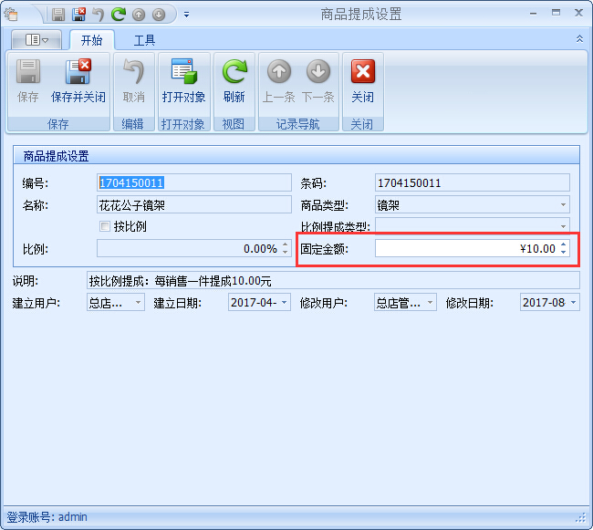Click the 名称 field 花花公子镜架
The image size is (593, 530).
coord(194,205)
